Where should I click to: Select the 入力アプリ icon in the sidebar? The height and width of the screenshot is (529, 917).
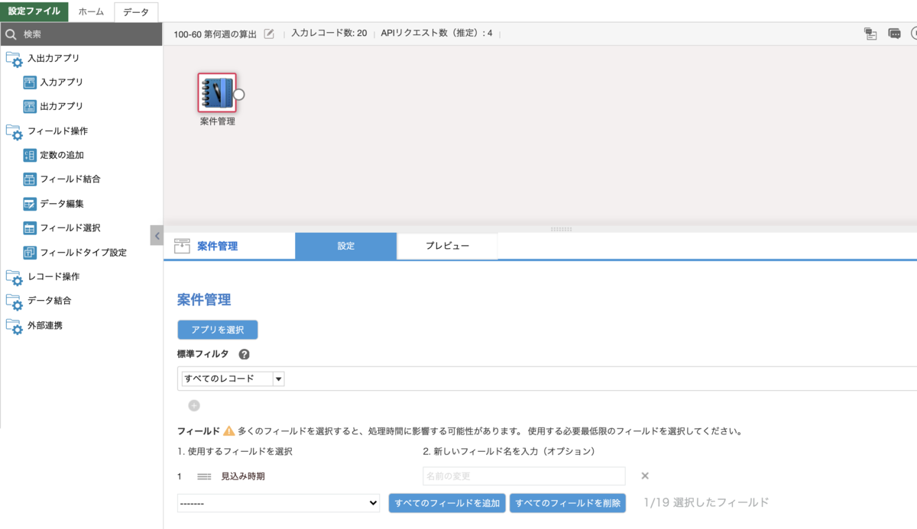click(x=28, y=82)
